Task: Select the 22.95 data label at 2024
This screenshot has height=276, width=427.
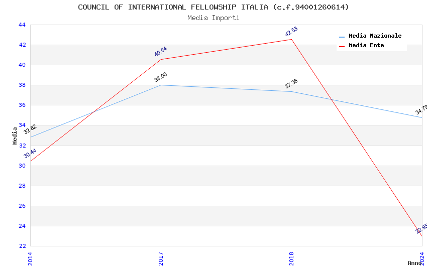Action: pos(421,228)
